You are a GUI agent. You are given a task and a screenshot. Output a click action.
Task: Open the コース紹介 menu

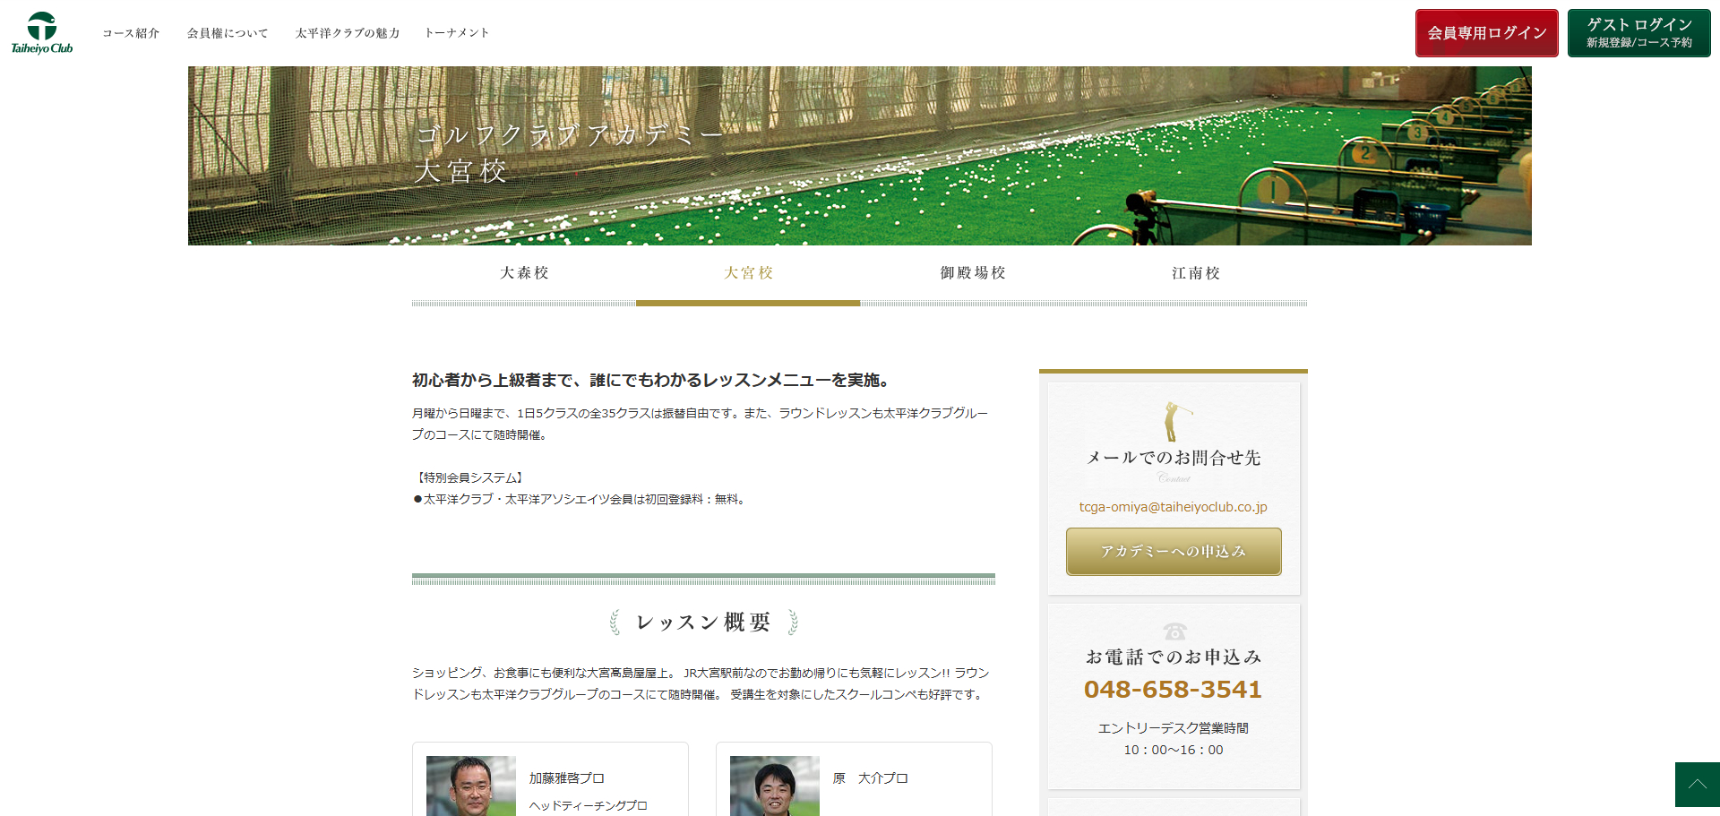click(x=131, y=33)
